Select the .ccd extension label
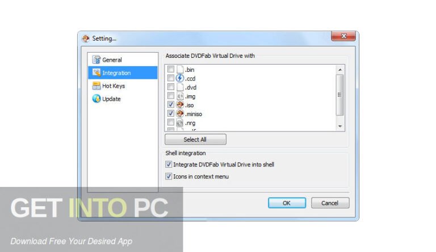Viewport: 436px width, 252px height. point(190,79)
